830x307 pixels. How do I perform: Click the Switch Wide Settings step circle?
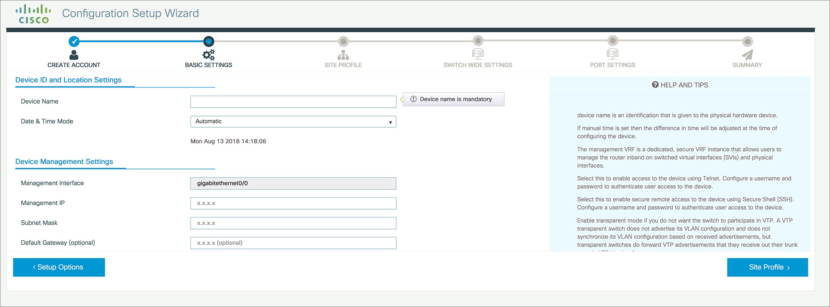[478, 41]
